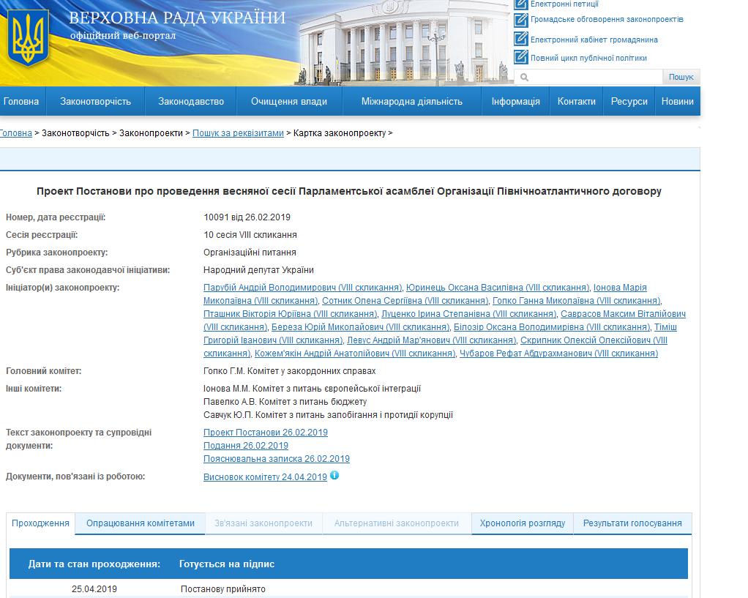The height and width of the screenshot is (598, 748).
Task: Switch to Зв'язані законопроекти tab
Action: click(263, 523)
